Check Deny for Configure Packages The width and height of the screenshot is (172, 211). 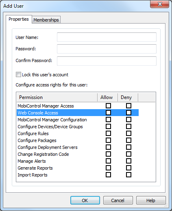click(x=128, y=140)
